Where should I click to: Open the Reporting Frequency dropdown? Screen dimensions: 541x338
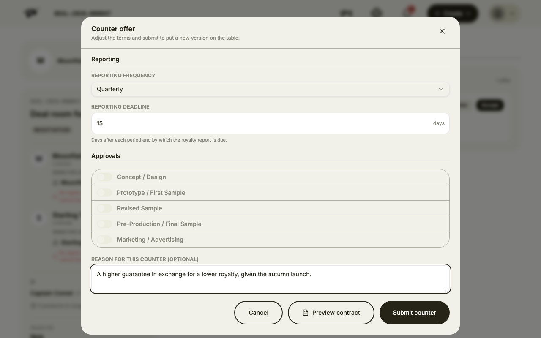[270, 89]
